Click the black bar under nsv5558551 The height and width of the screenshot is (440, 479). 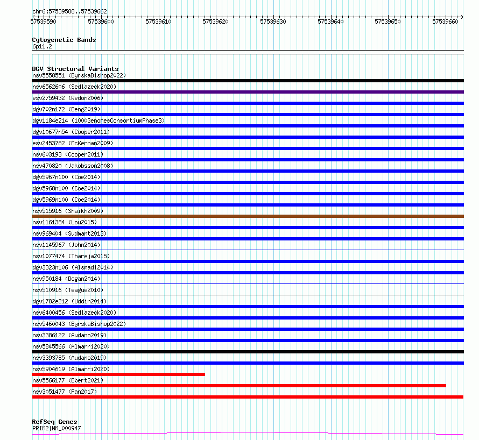(248, 81)
